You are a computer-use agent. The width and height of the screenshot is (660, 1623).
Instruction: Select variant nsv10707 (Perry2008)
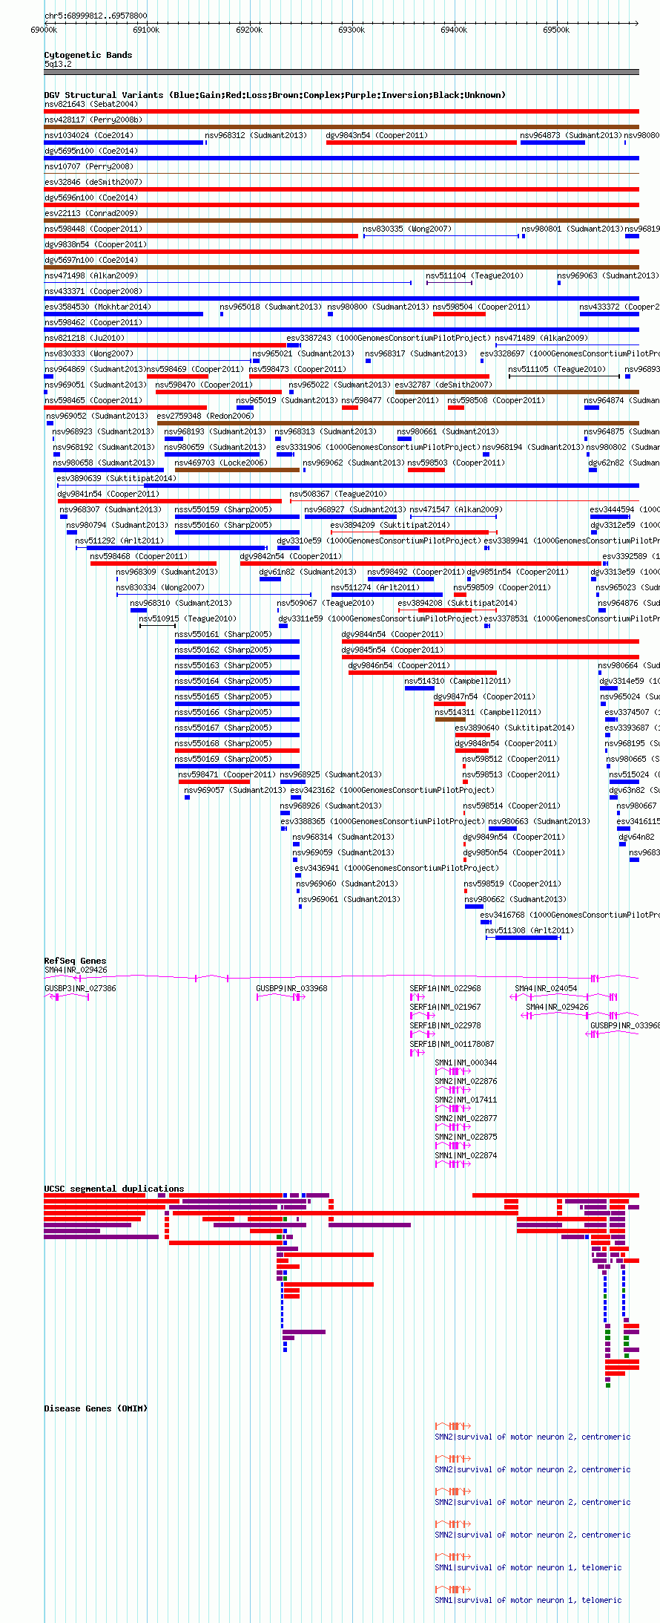[89, 166]
